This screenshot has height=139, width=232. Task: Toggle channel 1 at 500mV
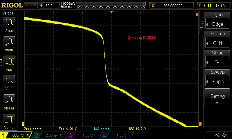click(x=16, y=135)
